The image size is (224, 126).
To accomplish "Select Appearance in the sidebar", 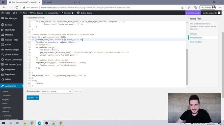I will pyautogui.click(x=12, y=86).
